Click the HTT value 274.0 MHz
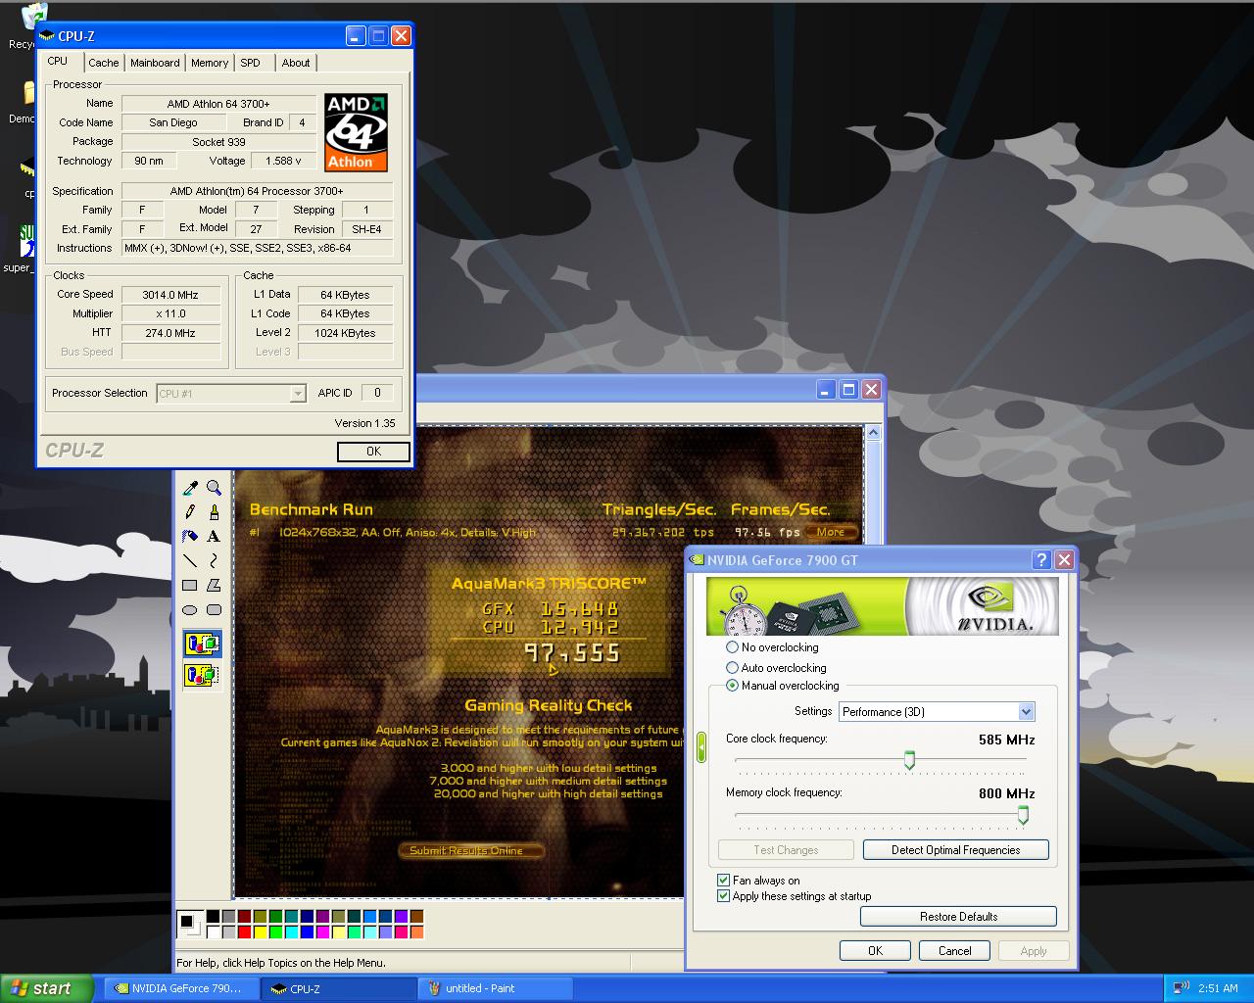Viewport: 1254px width, 1003px height. pos(170,333)
